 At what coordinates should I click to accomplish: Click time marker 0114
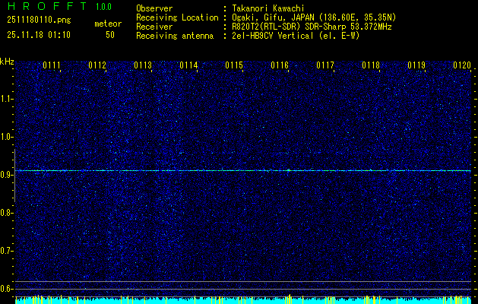188,65
